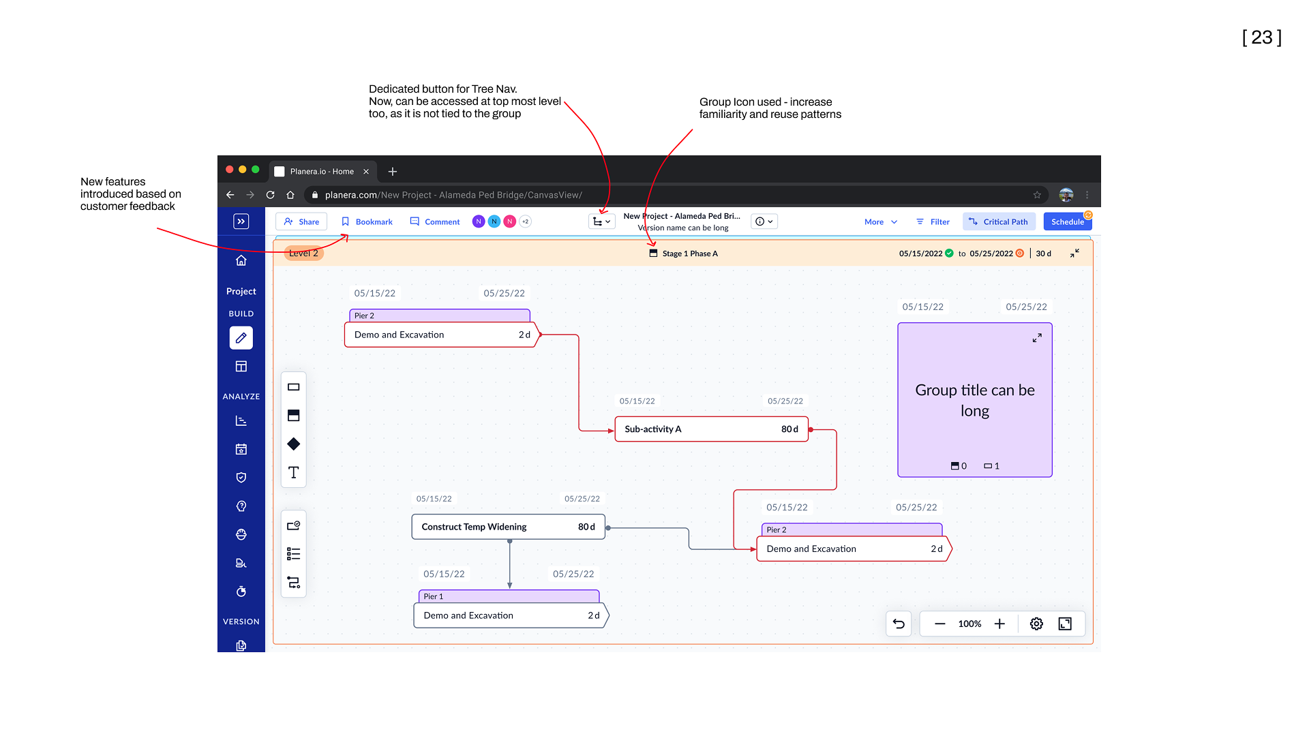
Task: Open the calendar icon in the sidebar
Action: (x=241, y=449)
